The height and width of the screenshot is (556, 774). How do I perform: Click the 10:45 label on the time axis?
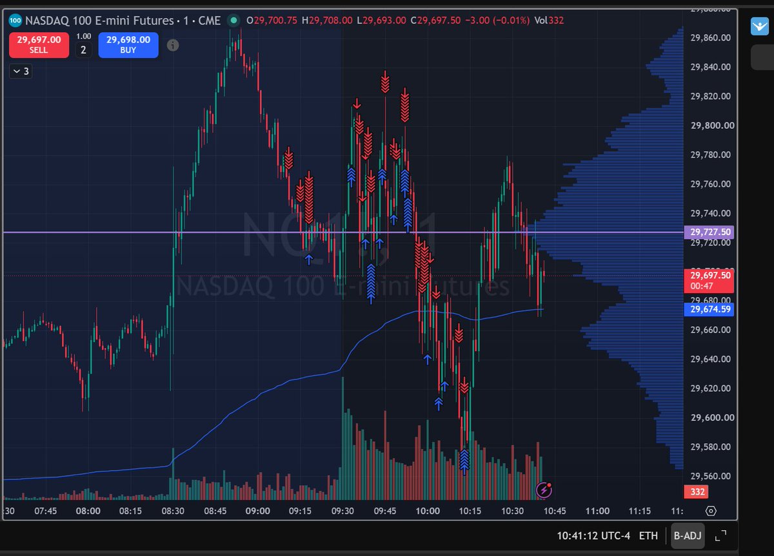[x=555, y=511]
